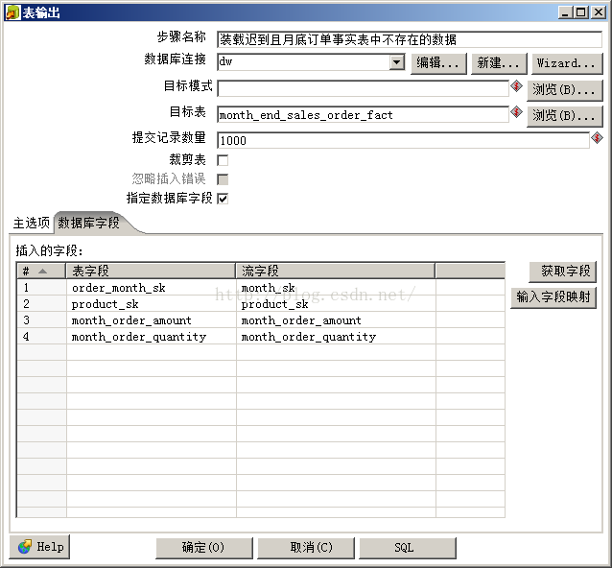Click the Help button with globe icon
Screen dimensions: 612x568
(x=40, y=547)
